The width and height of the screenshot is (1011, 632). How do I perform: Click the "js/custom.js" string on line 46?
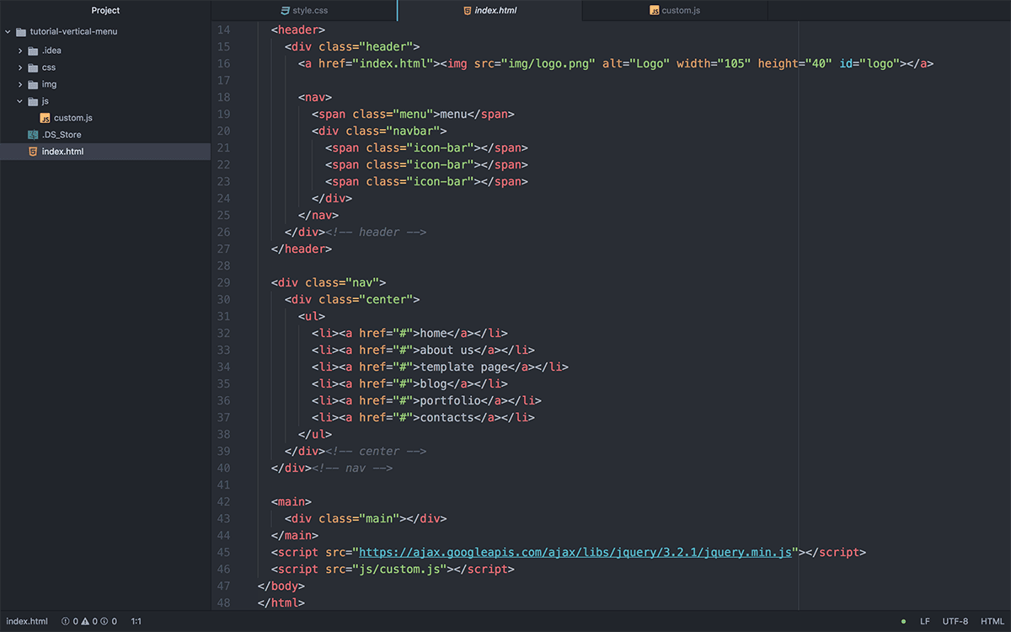399,570
